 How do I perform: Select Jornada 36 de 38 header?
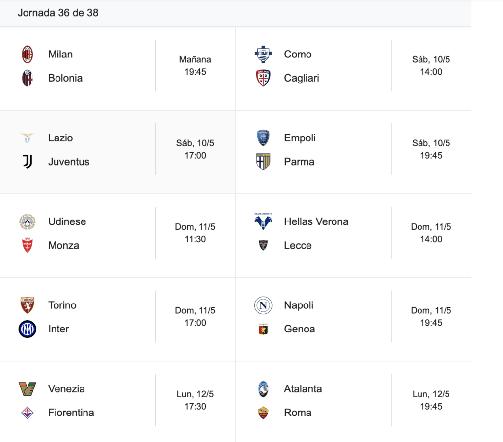coord(58,13)
